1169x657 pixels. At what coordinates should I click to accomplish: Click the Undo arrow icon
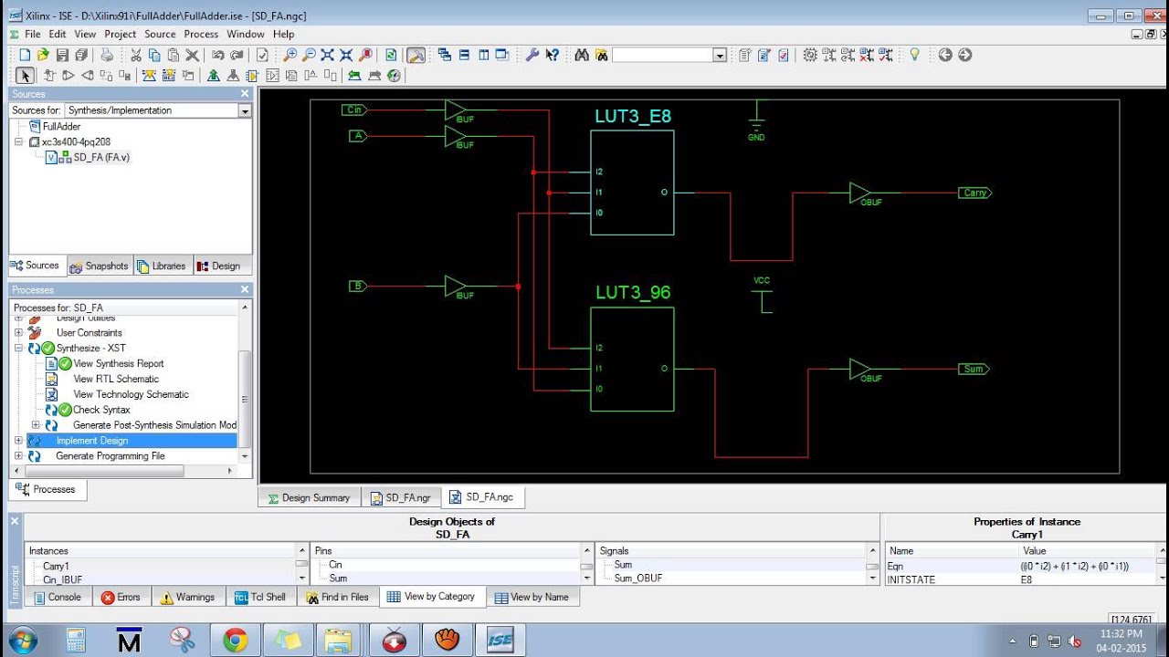218,55
